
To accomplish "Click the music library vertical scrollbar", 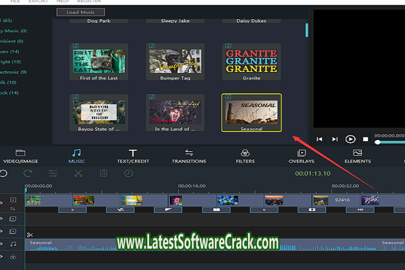I will tap(307, 30).
